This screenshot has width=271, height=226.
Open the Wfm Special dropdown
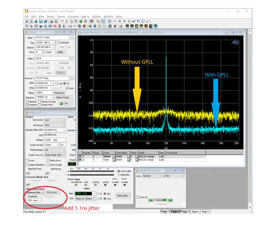coord(160,176)
